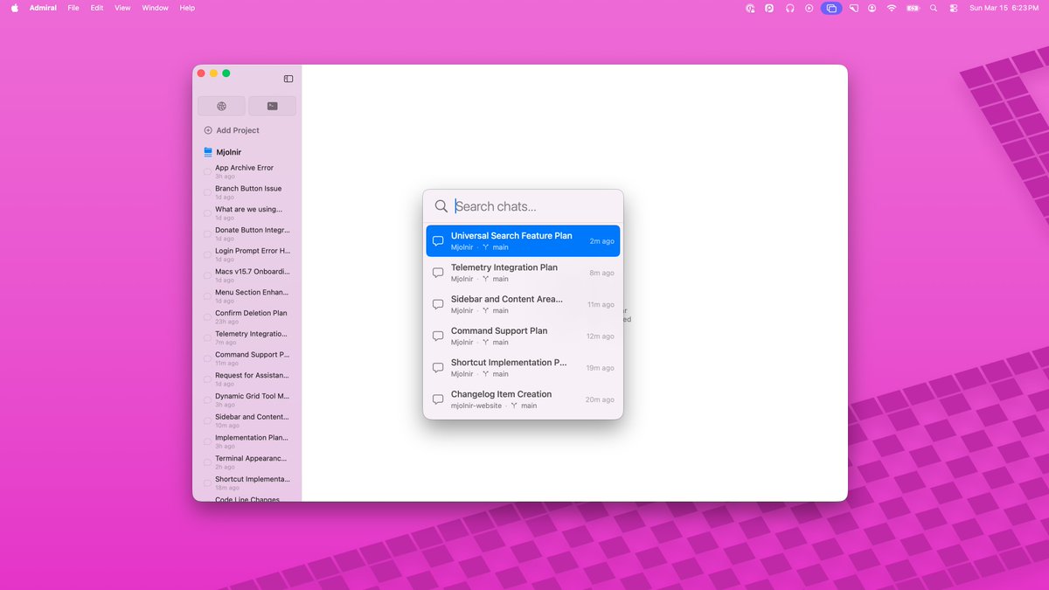Open Menu Section Enhan... chat
The height and width of the screenshot is (590, 1049).
[247, 296]
